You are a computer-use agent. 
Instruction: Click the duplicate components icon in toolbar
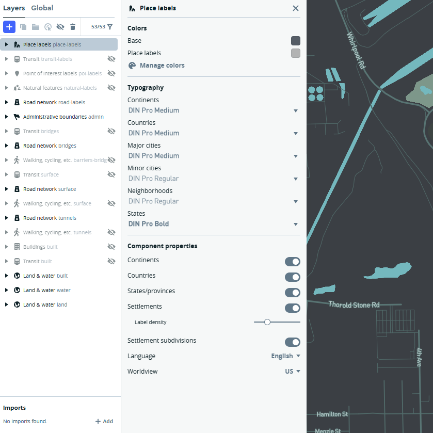[23, 26]
